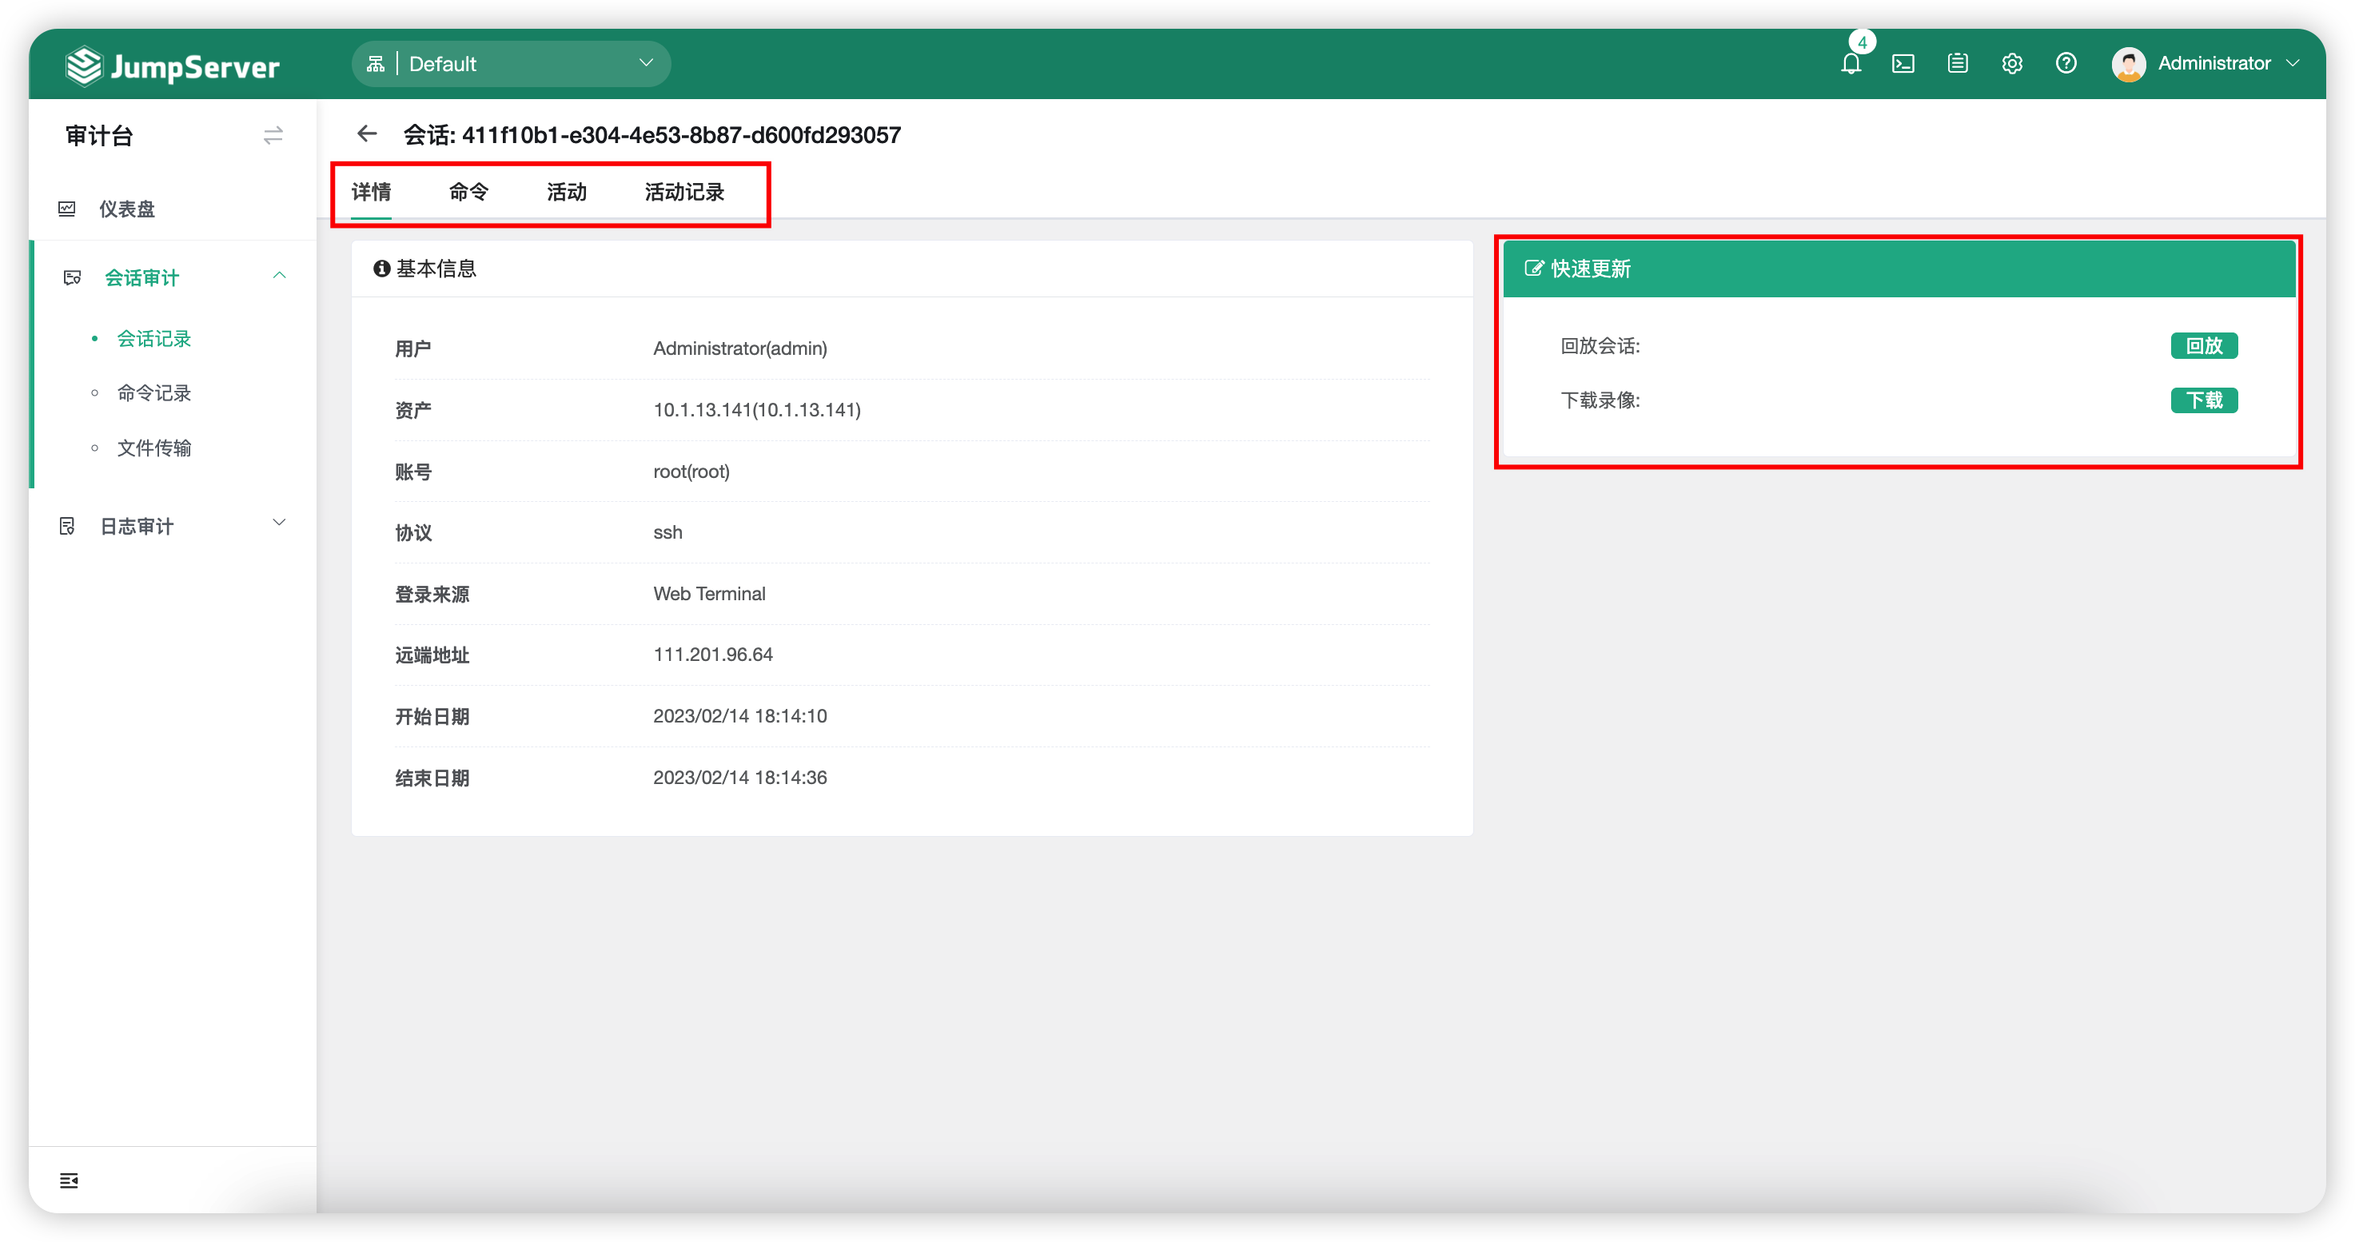The height and width of the screenshot is (1242, 2355).
Task: Click the session ID title text
Action: point(652,135)
